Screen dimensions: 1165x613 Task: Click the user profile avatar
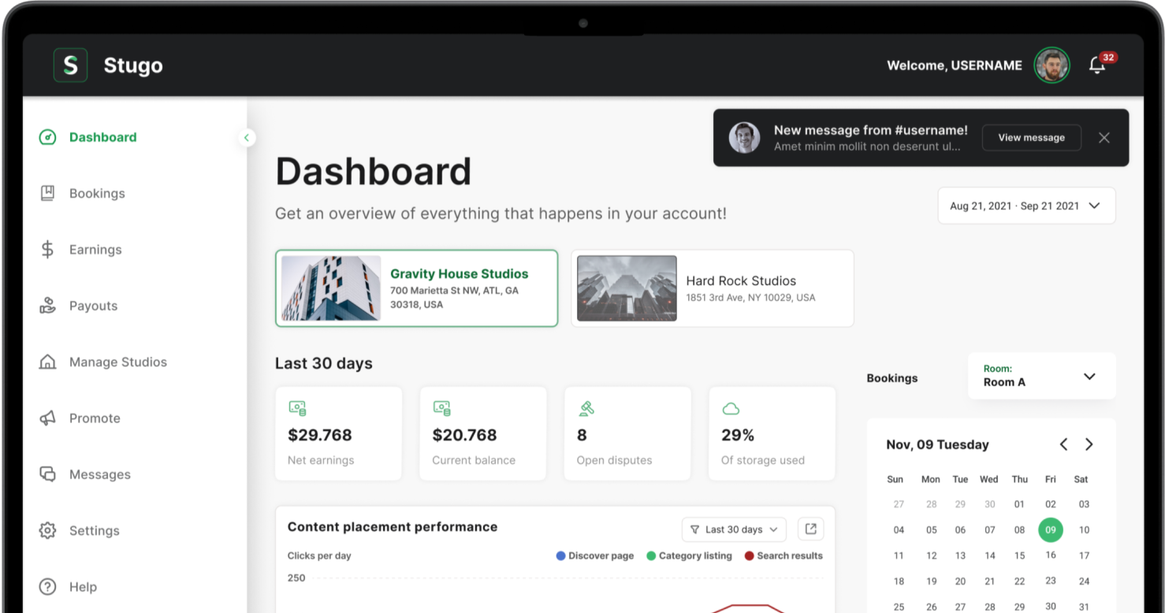[1051, 65]
